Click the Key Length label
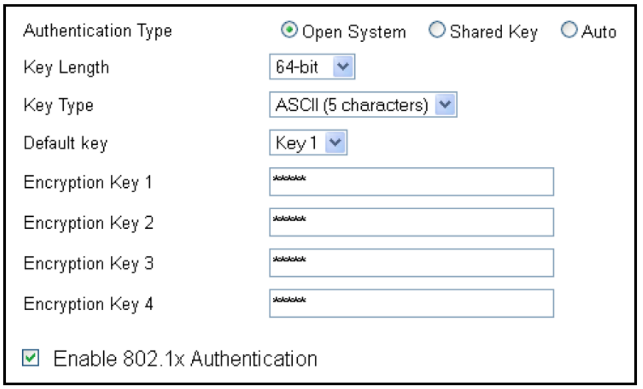Image resolution: width=643 pixels, height=389 pixels. point(66,68)
